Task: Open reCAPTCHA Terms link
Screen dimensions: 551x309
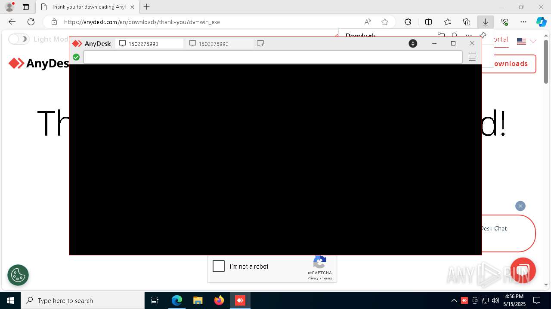Action: pyautogui.click(x=327, y=278)
